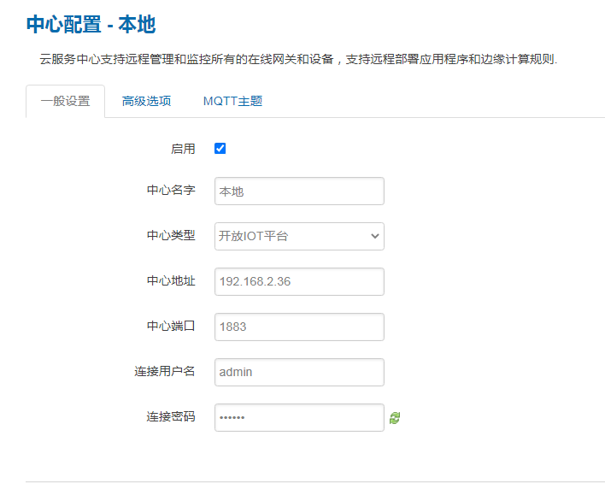Click the 中心地址 label
The height and width of the screenshot is (483, 605).
(x=171, y=280)
